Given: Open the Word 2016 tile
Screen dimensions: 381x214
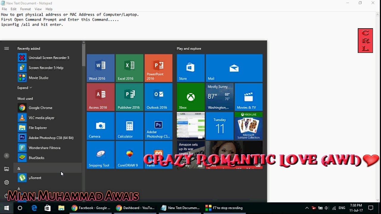Looking at the screenshot, I should [x=101, y=68].
